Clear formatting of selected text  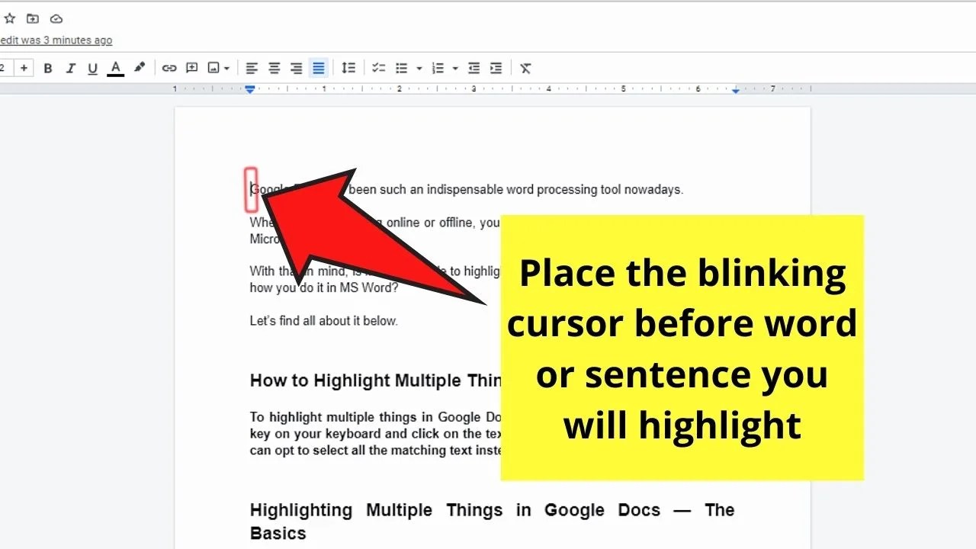click(x=525, y=68)
